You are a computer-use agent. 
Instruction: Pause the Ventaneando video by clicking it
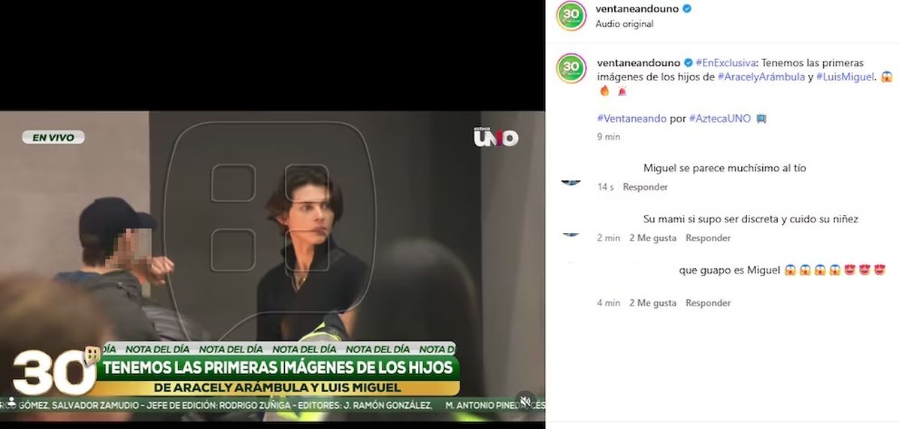click(x=272, y=240)
